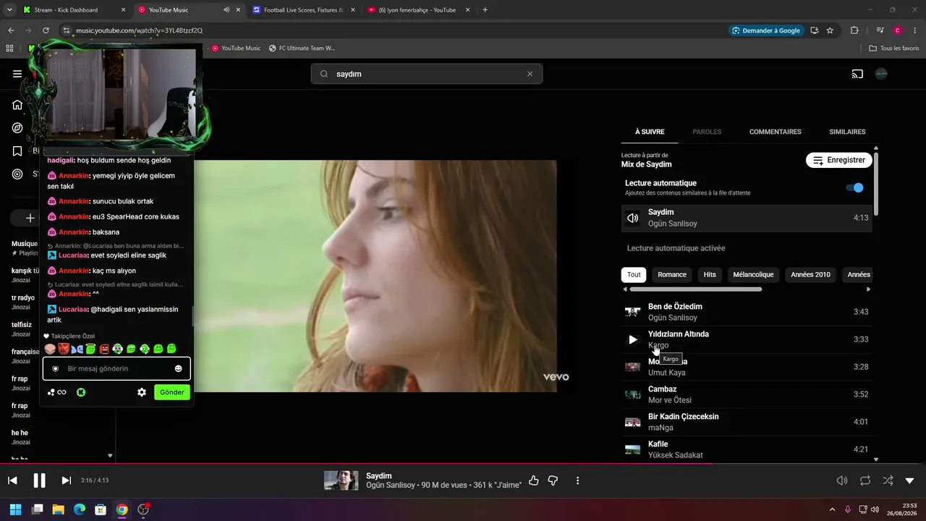Click the Kick chat message input field
Screen dimensions: 926x521
[116, 368]
